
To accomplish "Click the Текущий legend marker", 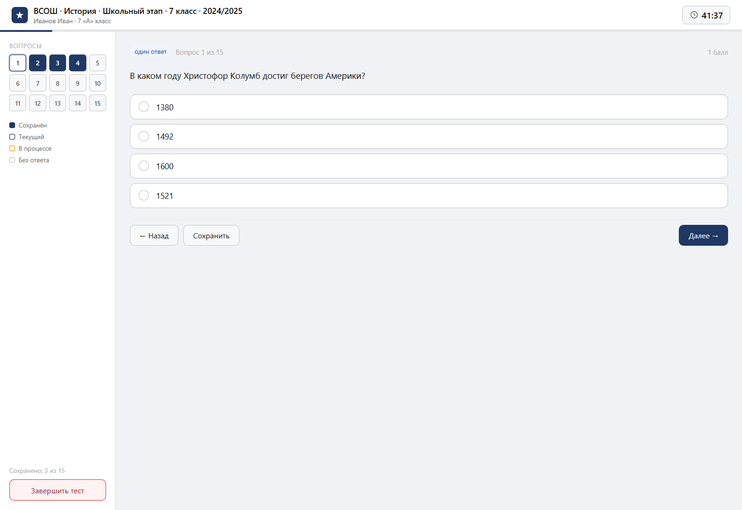I will (12, 137).
